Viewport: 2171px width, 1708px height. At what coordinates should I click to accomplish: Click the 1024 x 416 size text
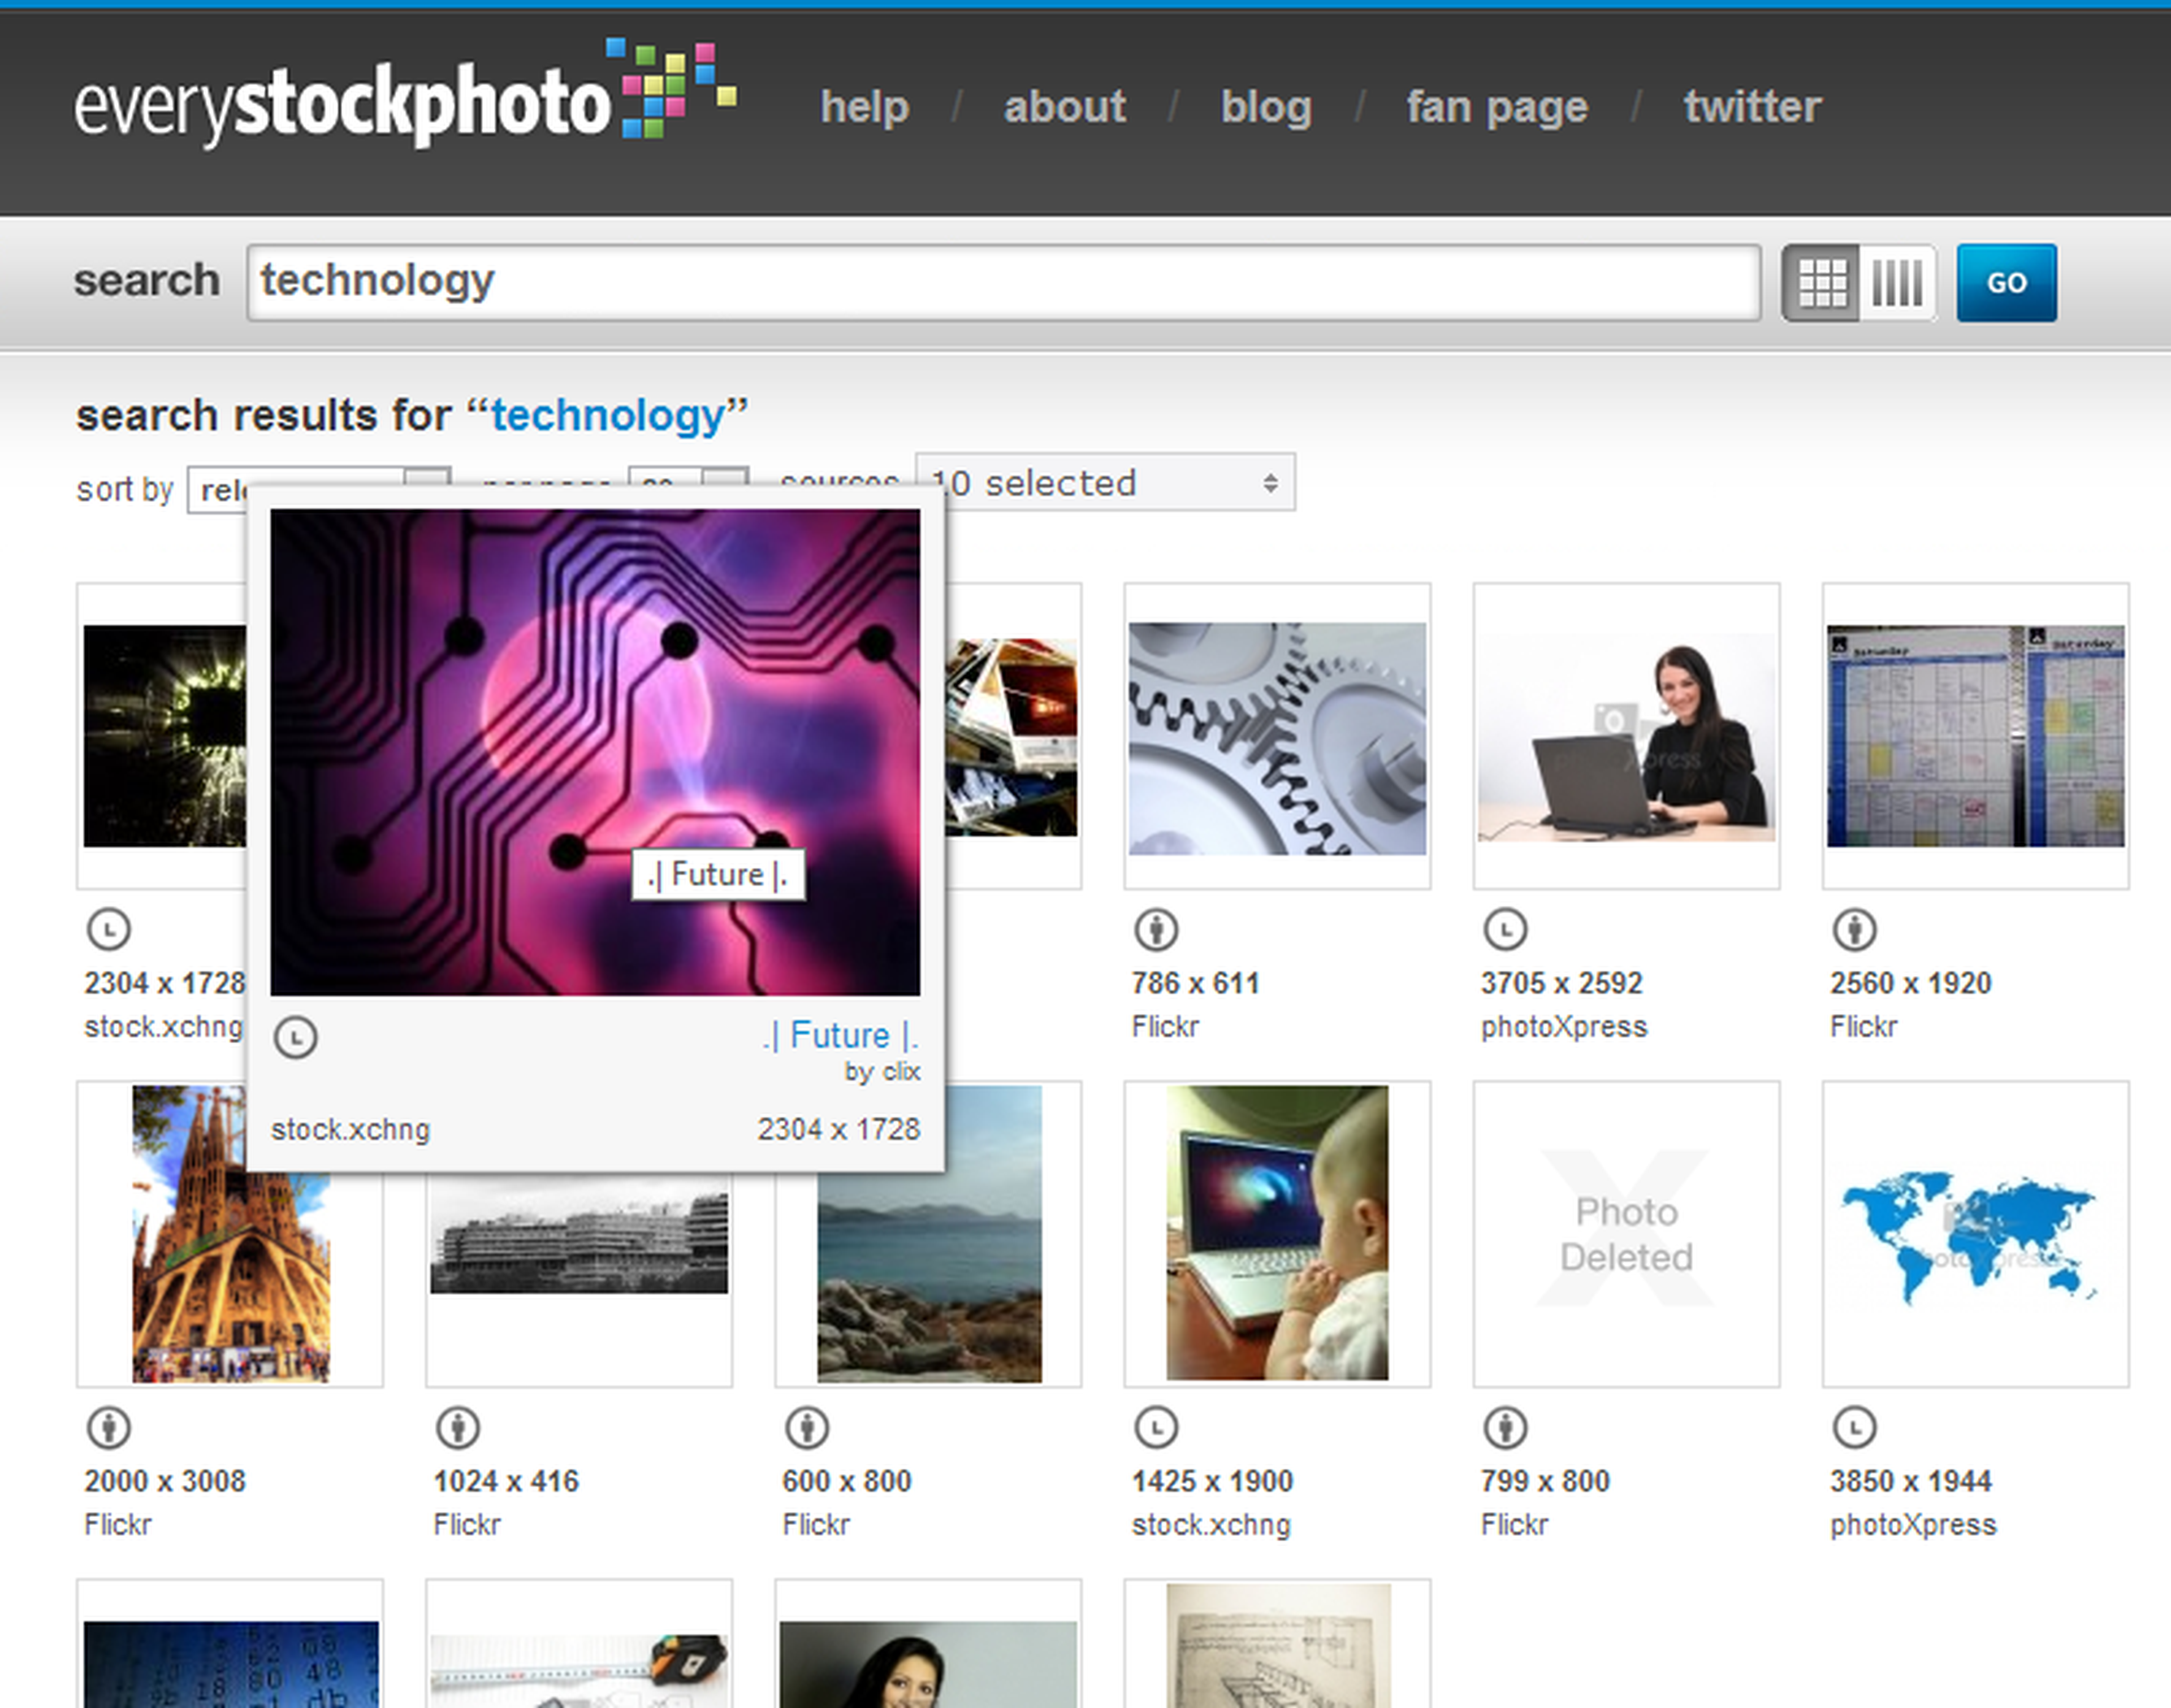tap(506, 1481)
